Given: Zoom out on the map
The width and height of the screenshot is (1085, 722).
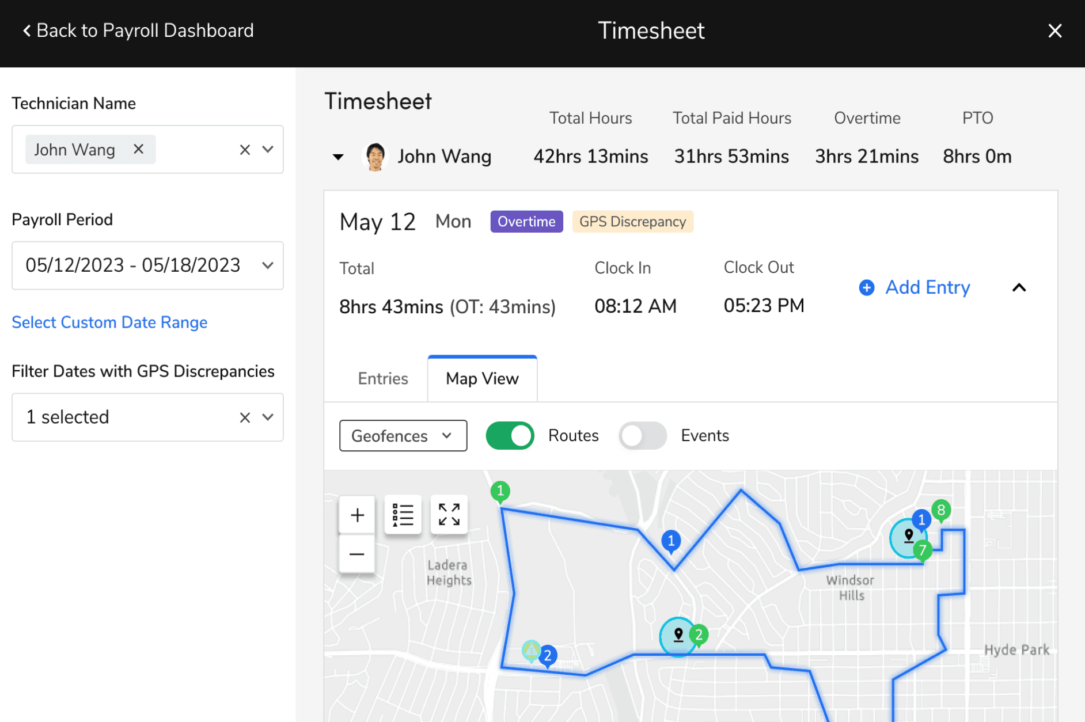Looking at the screenshot, I should pos(357,554).
